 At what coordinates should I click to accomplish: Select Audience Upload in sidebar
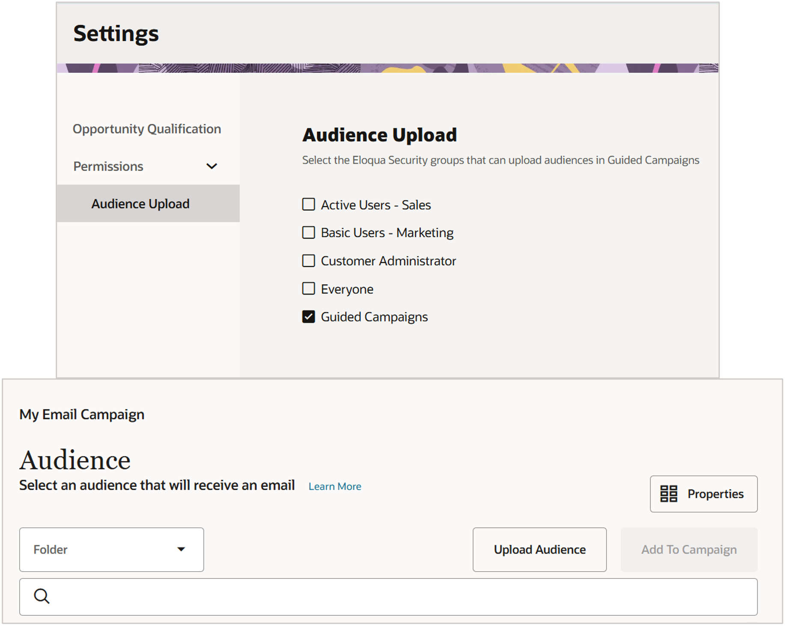[x=148, y=203]
